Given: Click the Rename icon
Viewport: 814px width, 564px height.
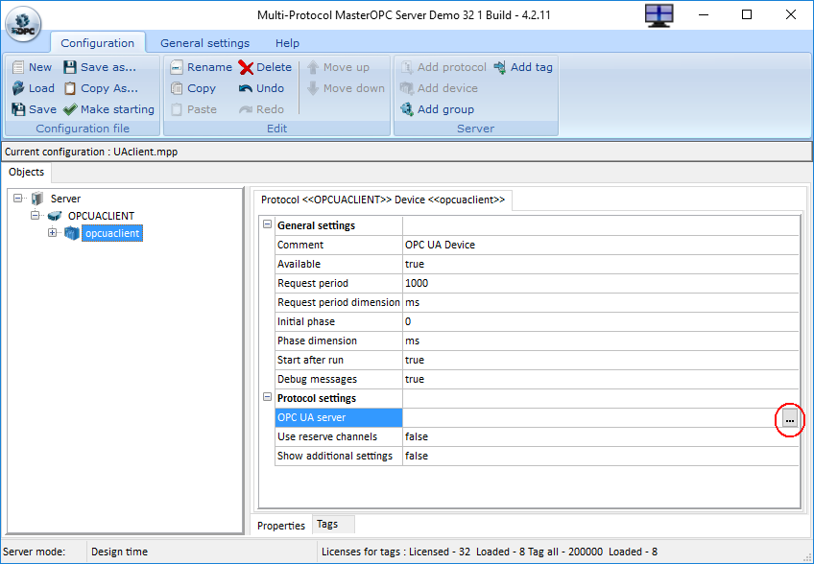Looking at the screenshot, I should (x=177, y=67).
